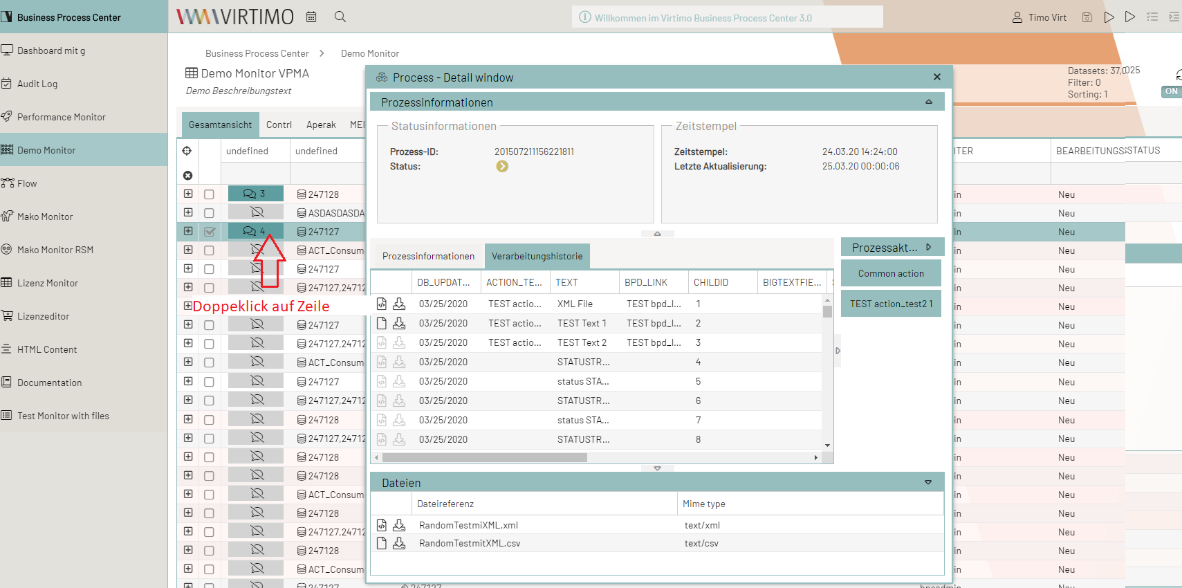Download the RandomTestmiXML.xml file

click(399, 525)
